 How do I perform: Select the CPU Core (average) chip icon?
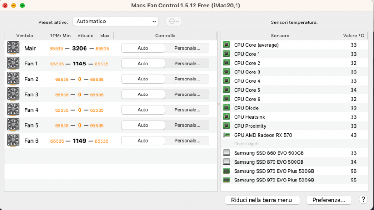227,45
